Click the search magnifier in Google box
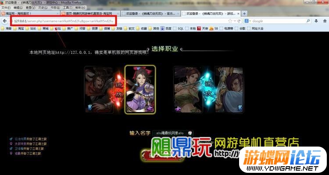The height and width of the screenshot is (175, 329). tap(308, 21)
